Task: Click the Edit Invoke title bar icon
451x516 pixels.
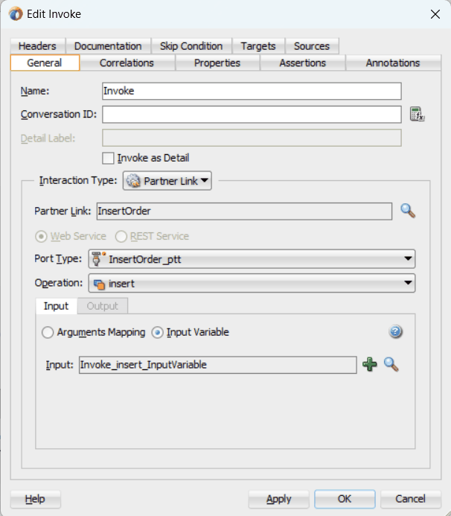Action: 16,14
